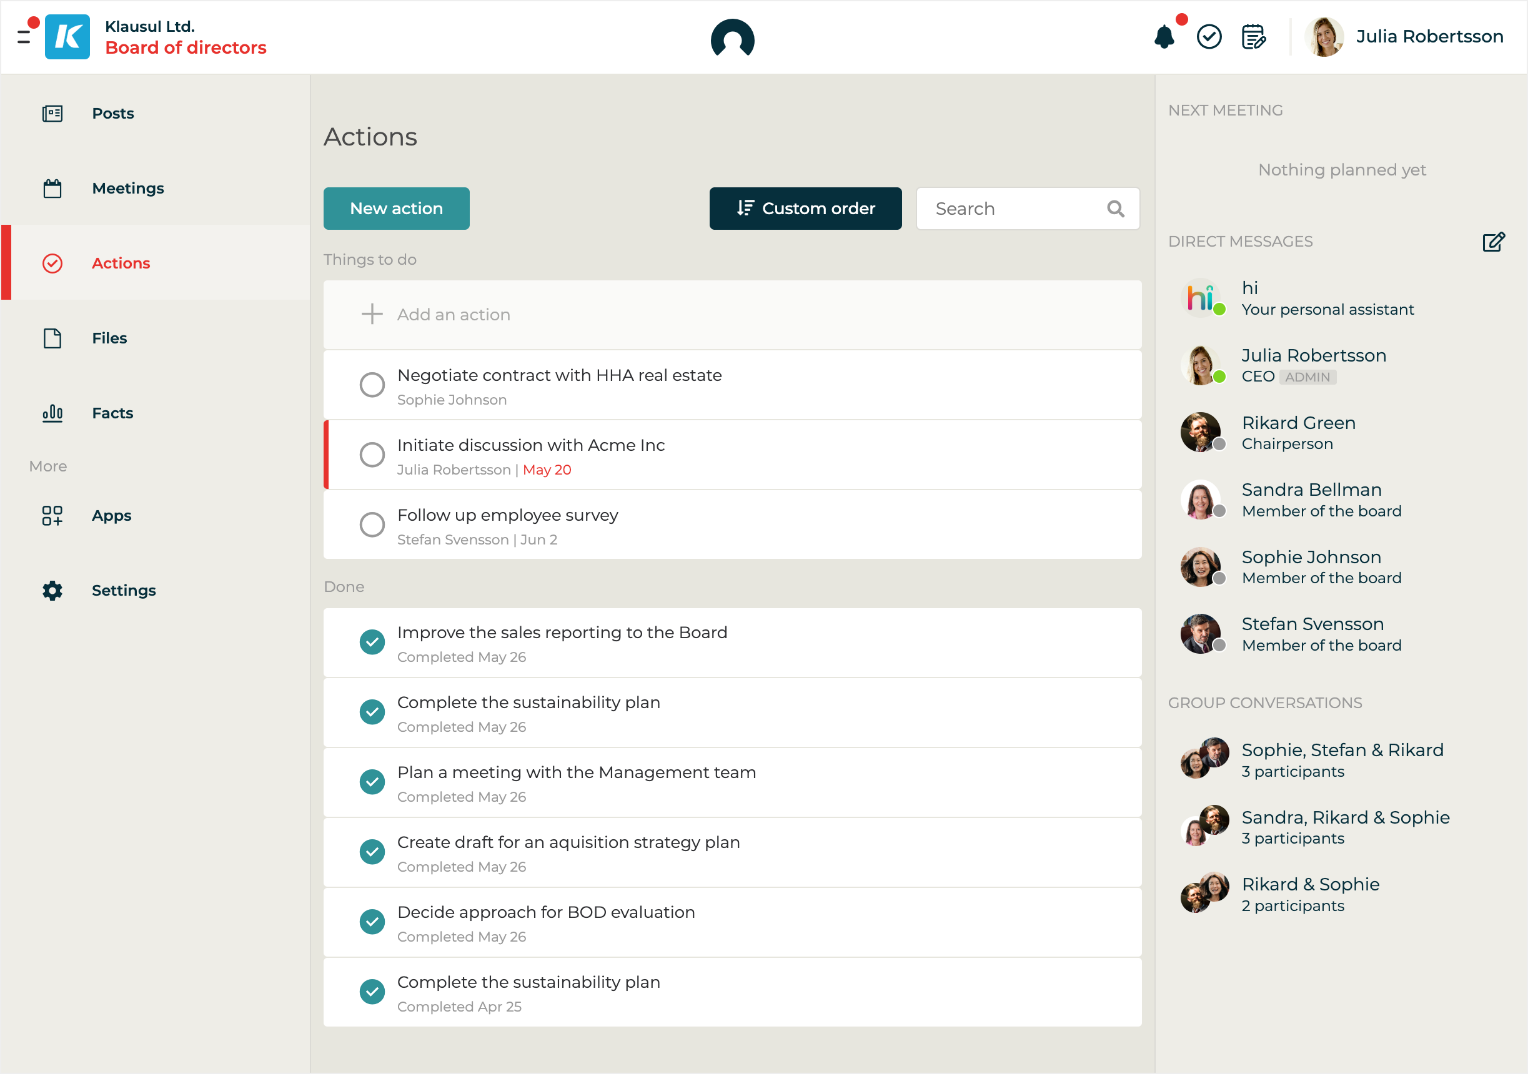Image resolution: width=1528 pixels, height=1074 pixels.
Task: Open Facts in the sidebar
Action: 112,413
